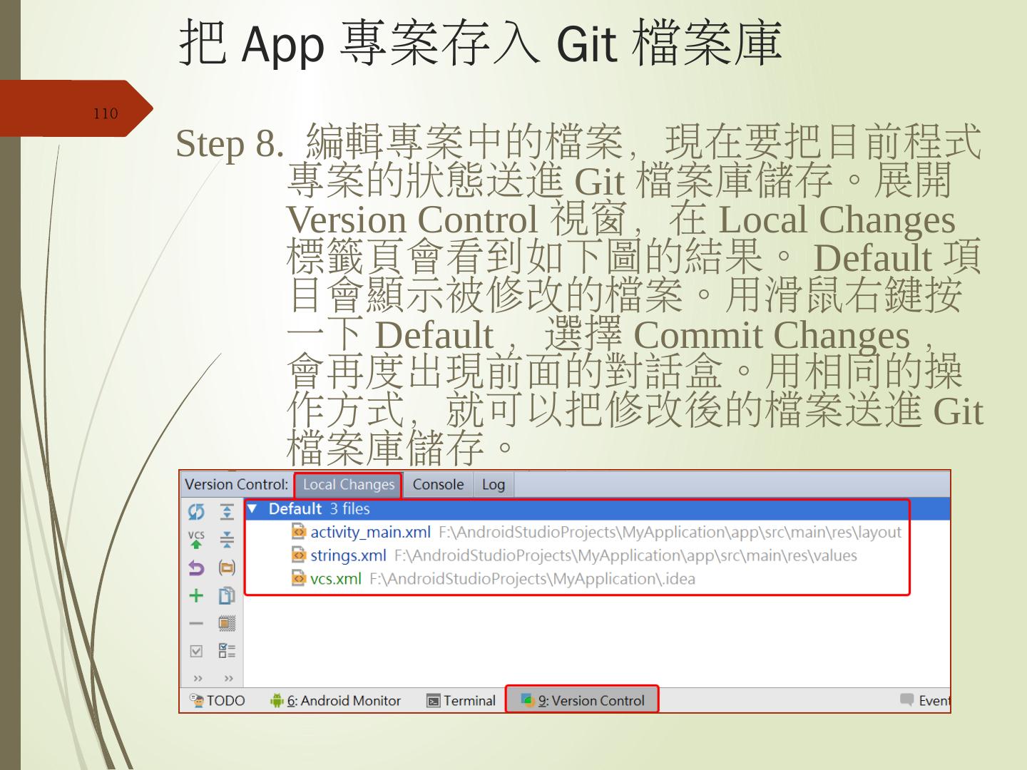Click the strings.xml values folder path text
Viewport: 1027px width, 770px height.
625,555
